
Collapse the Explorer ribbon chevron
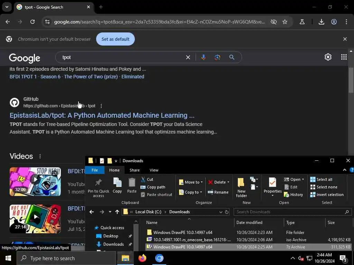345,170
